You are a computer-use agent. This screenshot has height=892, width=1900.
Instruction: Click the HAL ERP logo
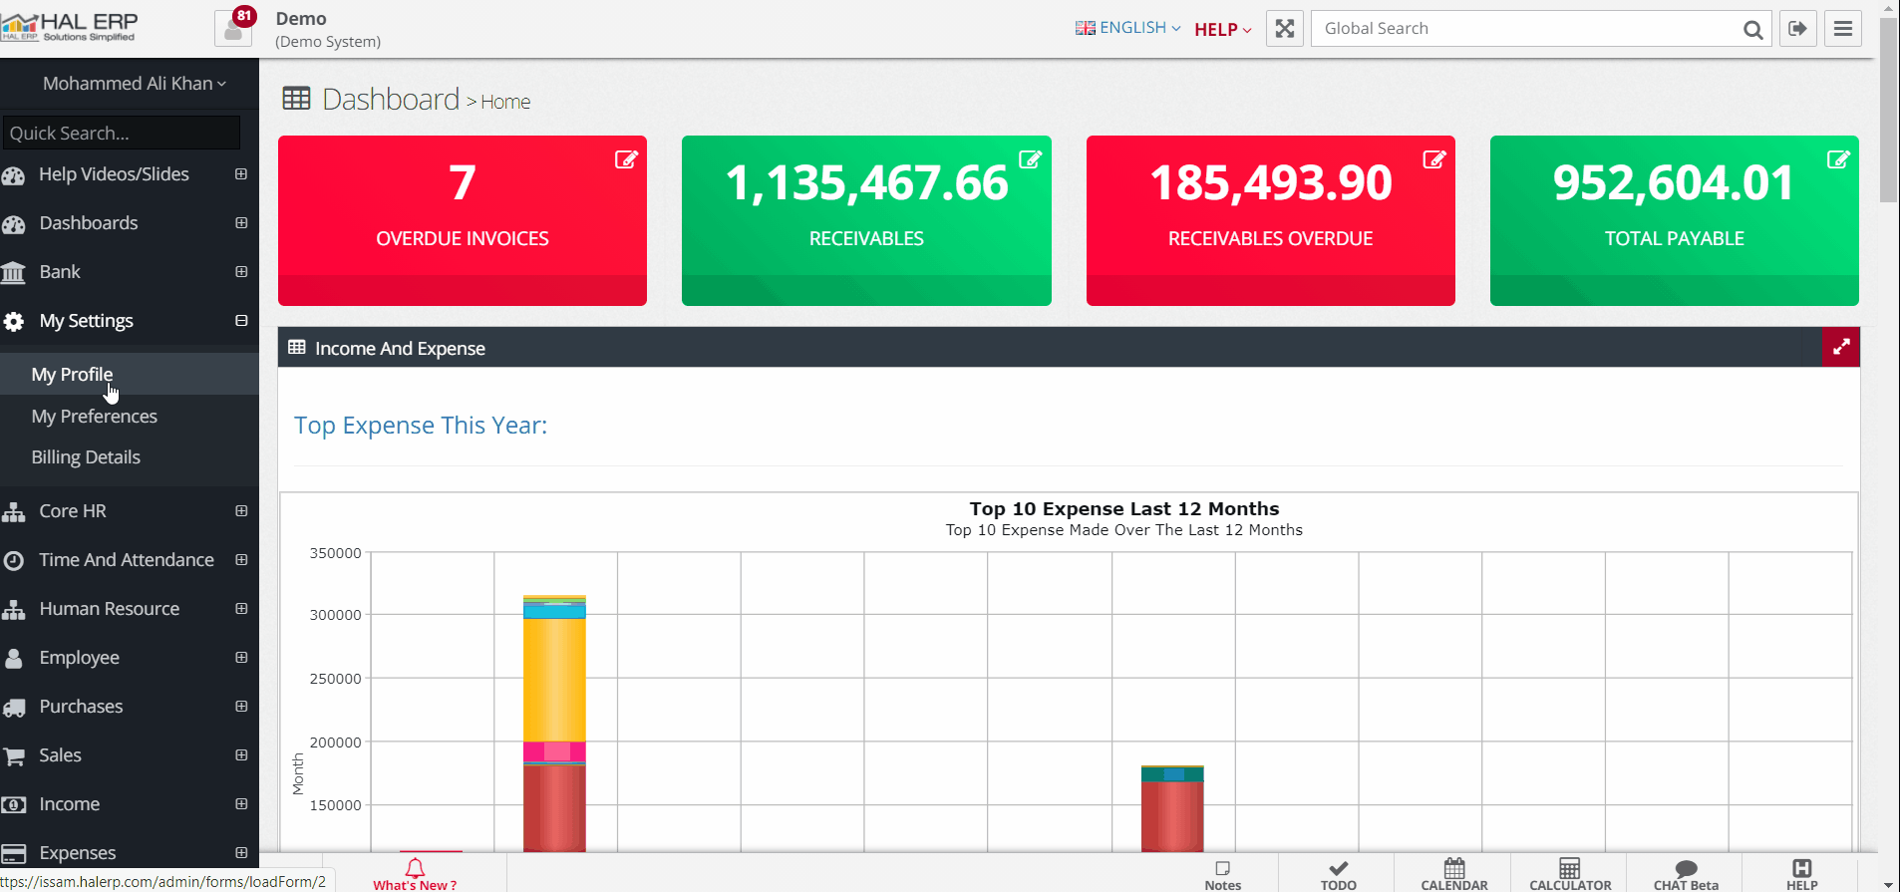[69, 27]
